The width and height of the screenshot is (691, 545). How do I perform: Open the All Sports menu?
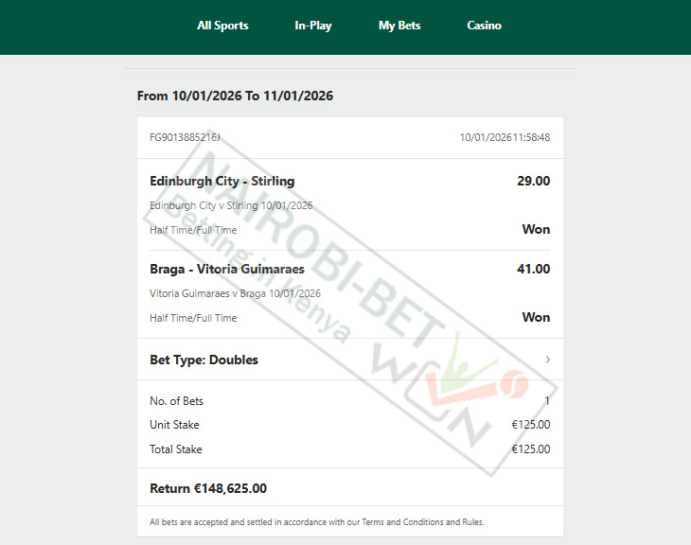click(x=222, y=26)
